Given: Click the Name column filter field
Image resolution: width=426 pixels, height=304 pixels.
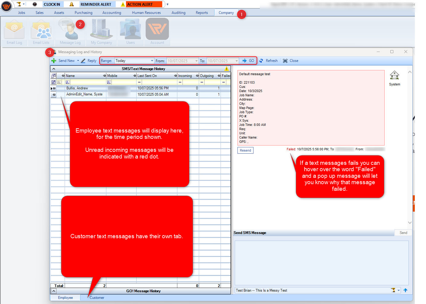Looking at the screenshot, I should tap(88, 82).
